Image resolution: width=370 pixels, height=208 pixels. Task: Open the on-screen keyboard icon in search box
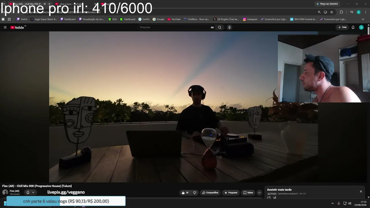[x=212, y=27]
